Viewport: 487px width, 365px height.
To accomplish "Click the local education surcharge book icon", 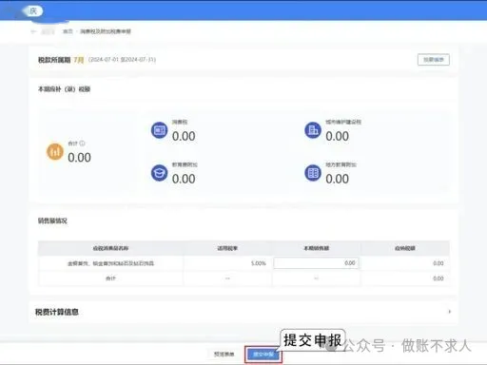I will (313, 173).
